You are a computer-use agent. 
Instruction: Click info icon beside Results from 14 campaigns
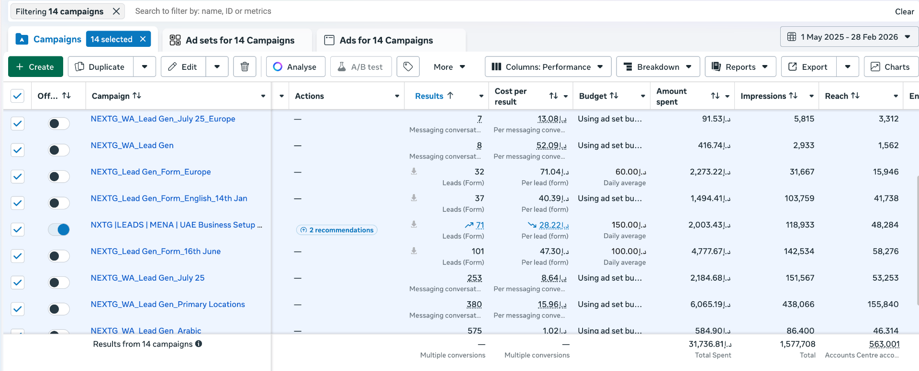199,344
